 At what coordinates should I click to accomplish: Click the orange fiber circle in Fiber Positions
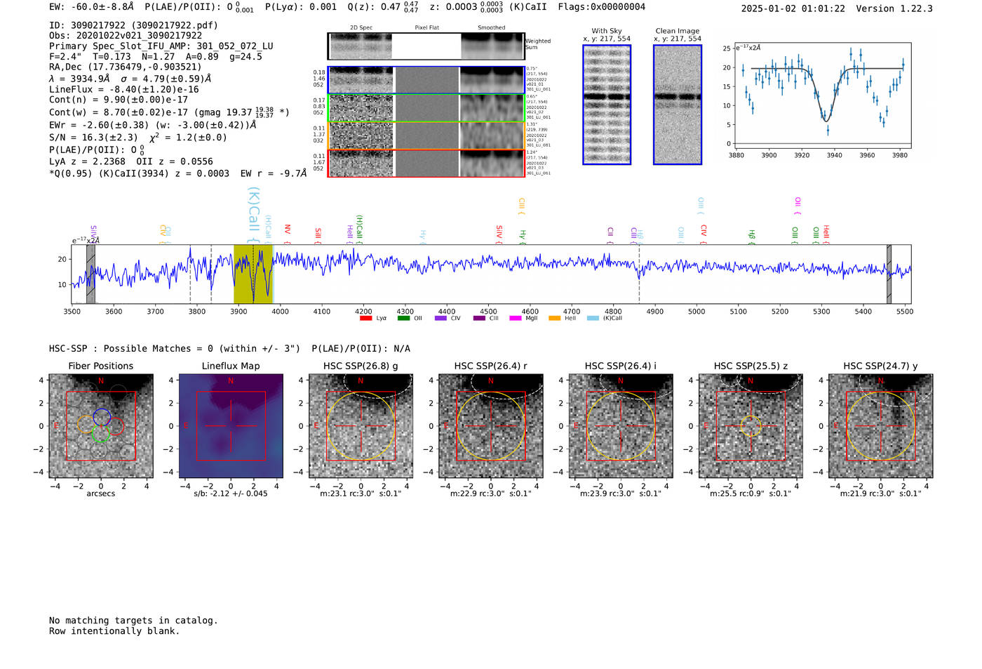[x=86, y=424]
